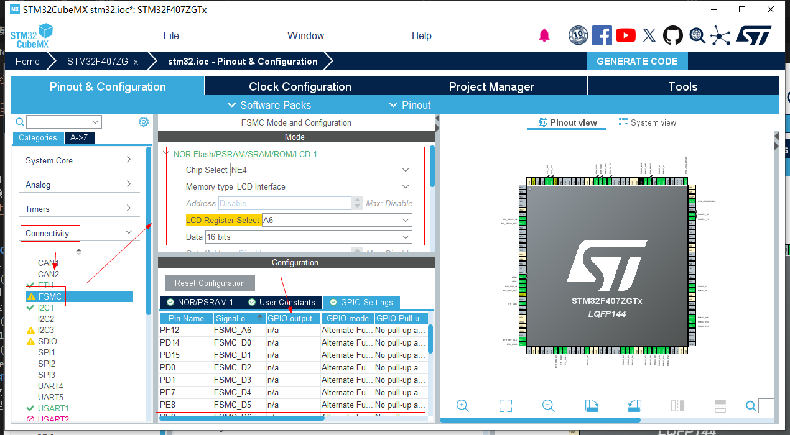
Task: Click the I2C3 warning triangle icon
Action: coord(30,330)
